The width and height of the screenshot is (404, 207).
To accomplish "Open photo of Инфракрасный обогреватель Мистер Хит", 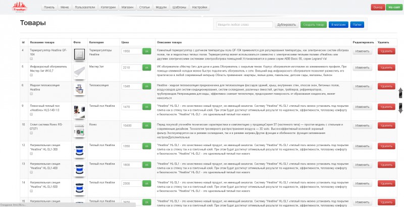I will [79, 71].
